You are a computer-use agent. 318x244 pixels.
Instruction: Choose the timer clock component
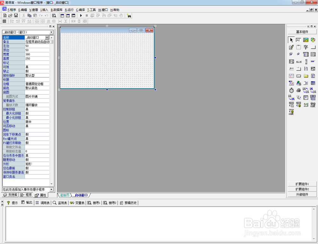[x=291, y=90]
